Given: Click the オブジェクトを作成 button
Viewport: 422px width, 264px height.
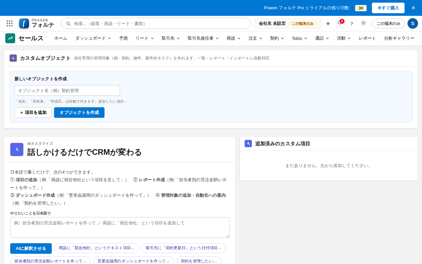Looking at the screenshot, I should click(x=79, y=113).
